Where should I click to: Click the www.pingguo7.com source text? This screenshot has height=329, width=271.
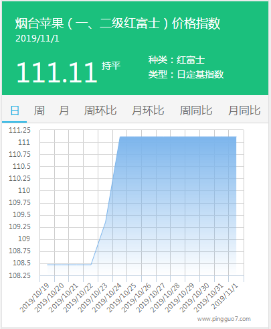click(x=224, y=319)
